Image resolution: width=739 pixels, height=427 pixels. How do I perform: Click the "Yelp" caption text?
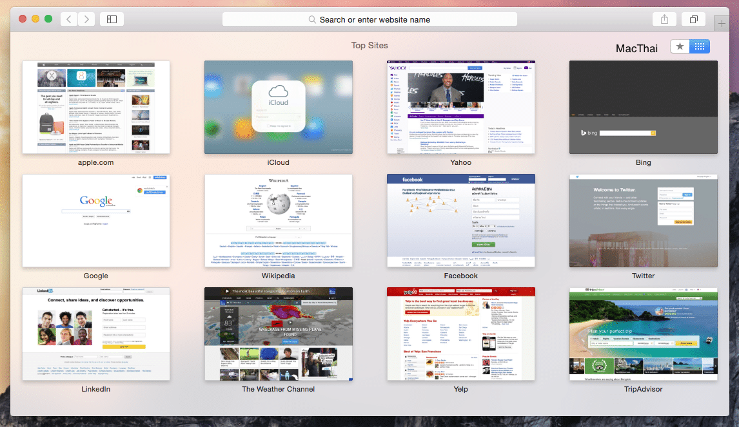460,389
